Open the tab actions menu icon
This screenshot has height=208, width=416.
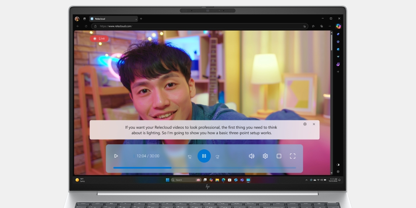[85, 19]
